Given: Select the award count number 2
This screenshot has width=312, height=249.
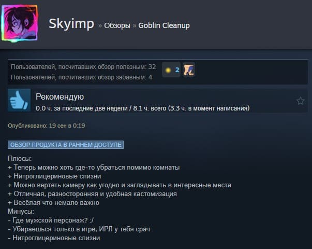Looking at the screenshot, I should pos(177,70).
